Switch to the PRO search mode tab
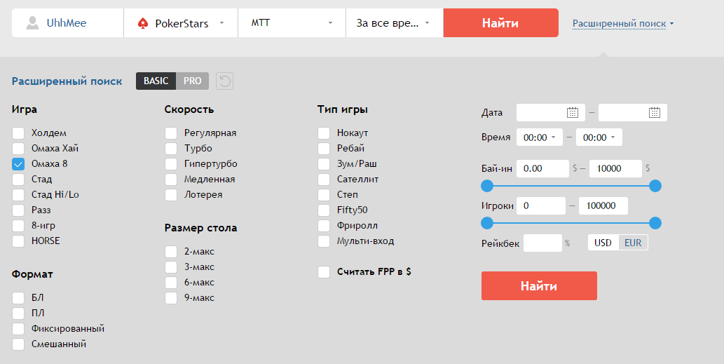This screenshot has width=724, height=364. coord(192,81)
